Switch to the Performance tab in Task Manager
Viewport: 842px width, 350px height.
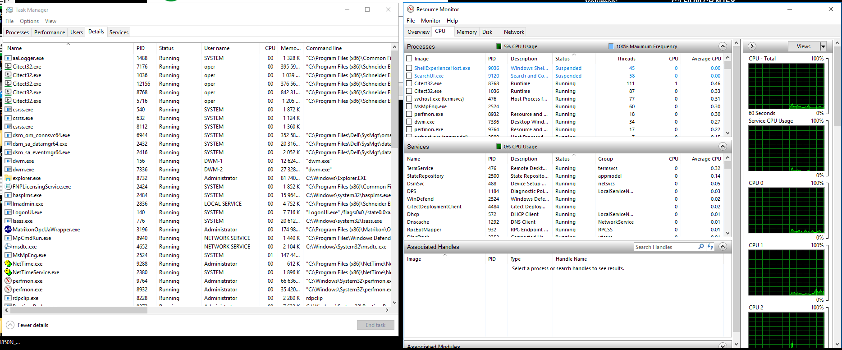point(50,32)
